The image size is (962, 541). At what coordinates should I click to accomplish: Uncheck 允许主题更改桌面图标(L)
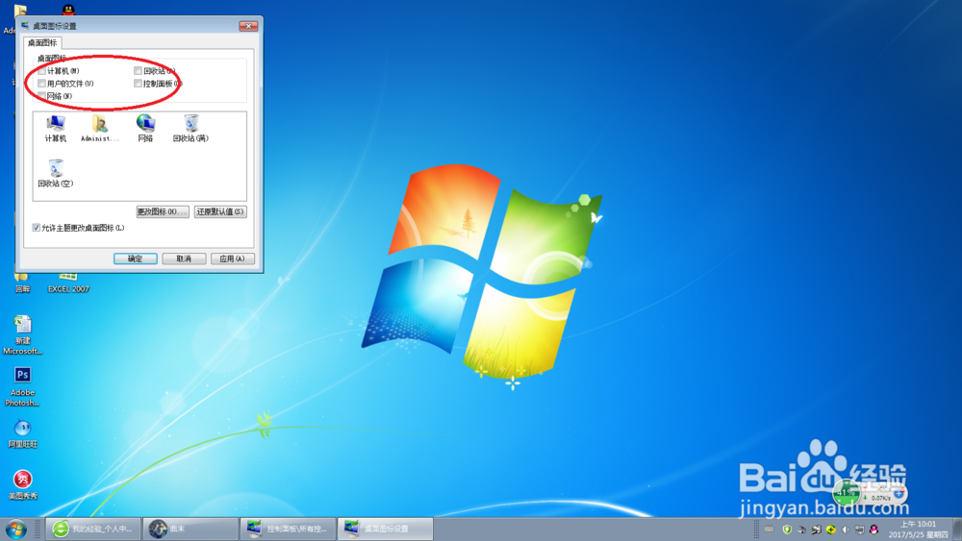(37, 228)
